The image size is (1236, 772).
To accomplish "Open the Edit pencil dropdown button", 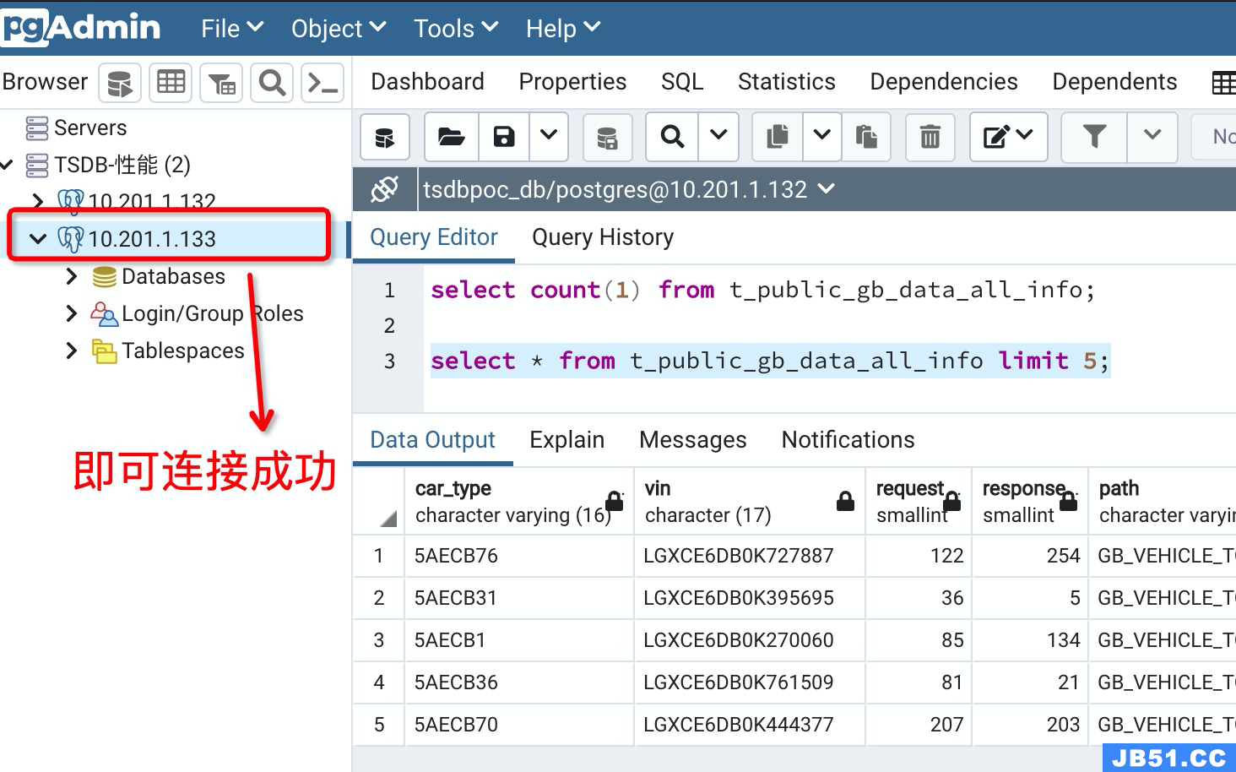I will (1009, 137).
